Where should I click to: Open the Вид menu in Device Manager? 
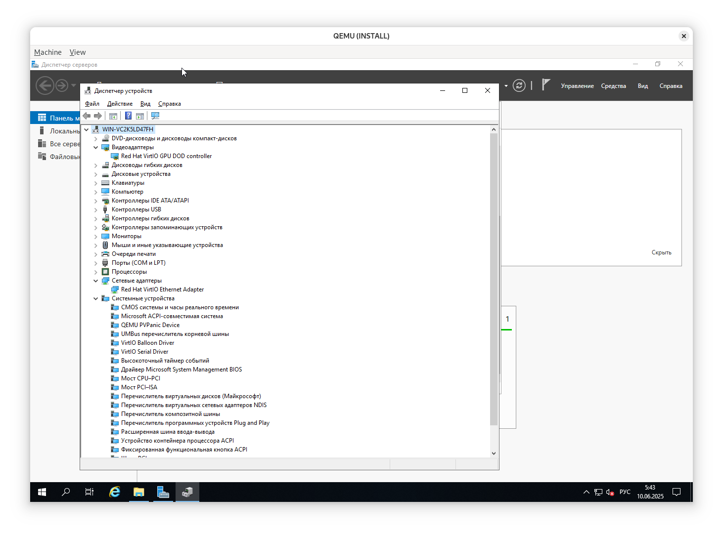145,104
